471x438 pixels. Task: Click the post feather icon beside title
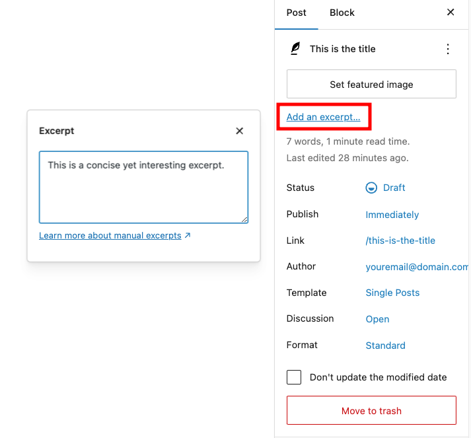tap(295, 49)
